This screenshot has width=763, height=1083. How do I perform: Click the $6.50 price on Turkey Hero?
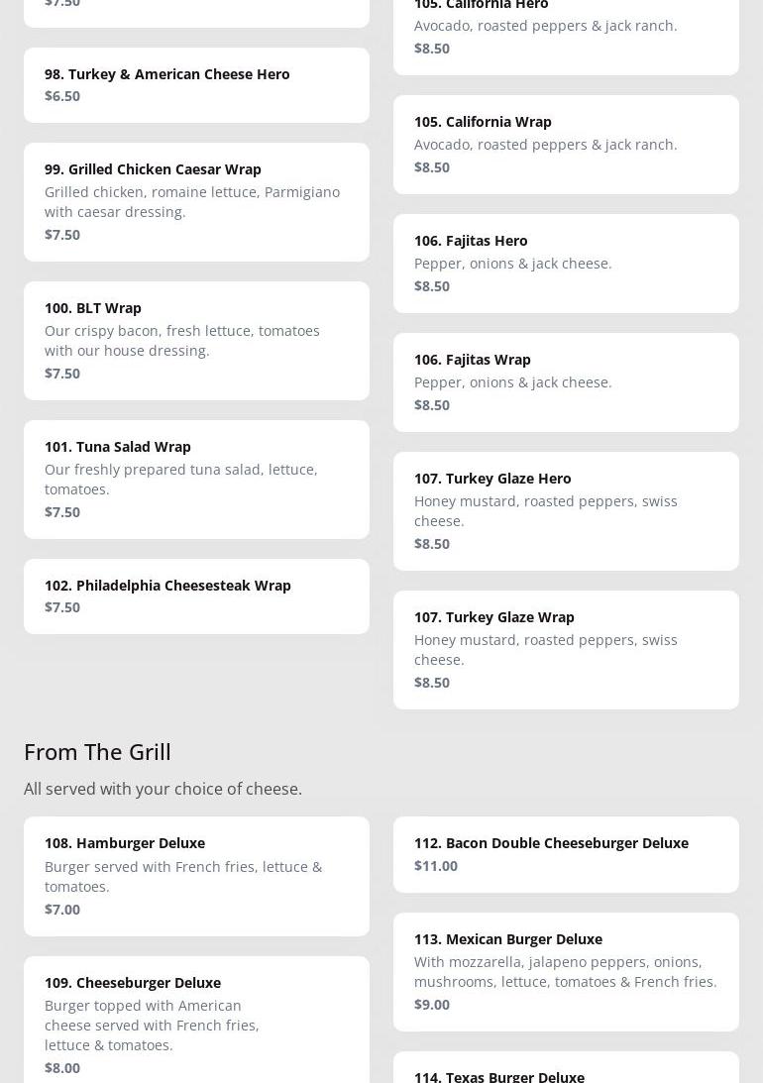(x=62, y=95)
